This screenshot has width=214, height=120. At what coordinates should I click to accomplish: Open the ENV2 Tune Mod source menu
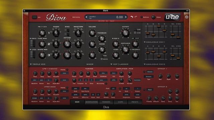click(x=33, y=39)
